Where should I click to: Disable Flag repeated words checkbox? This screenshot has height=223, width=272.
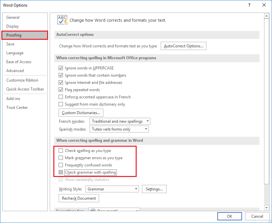[x=61, y=90]
